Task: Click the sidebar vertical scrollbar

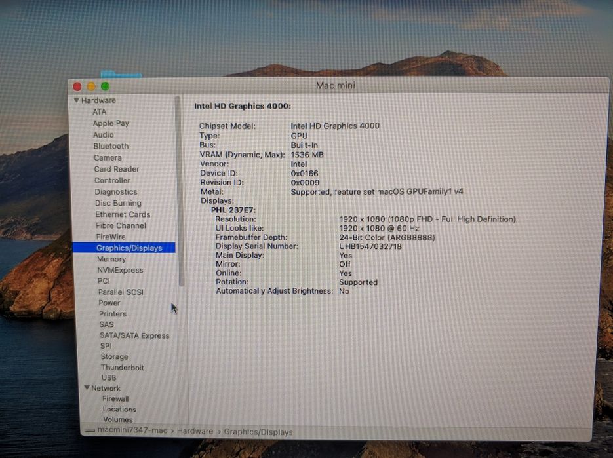Action: (x=180, y=191)
